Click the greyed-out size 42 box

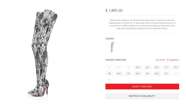coord(109,80)
